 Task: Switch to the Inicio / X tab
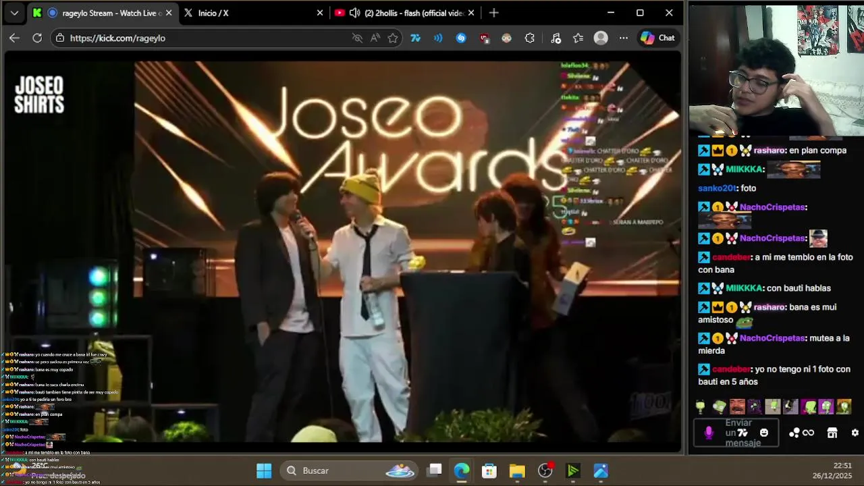(x=253, y=13)
